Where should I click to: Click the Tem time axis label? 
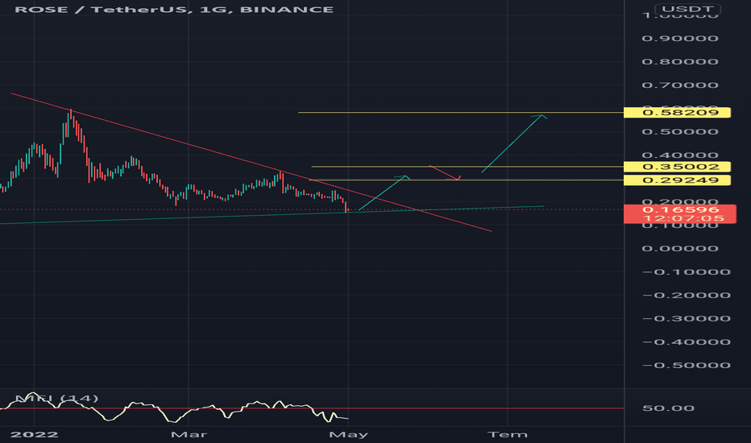pyautogui.click(x=507, y=435)
